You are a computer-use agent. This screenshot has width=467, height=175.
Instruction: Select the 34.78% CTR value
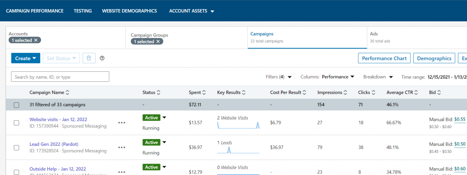pyautogui.click(x=394, y=172)
